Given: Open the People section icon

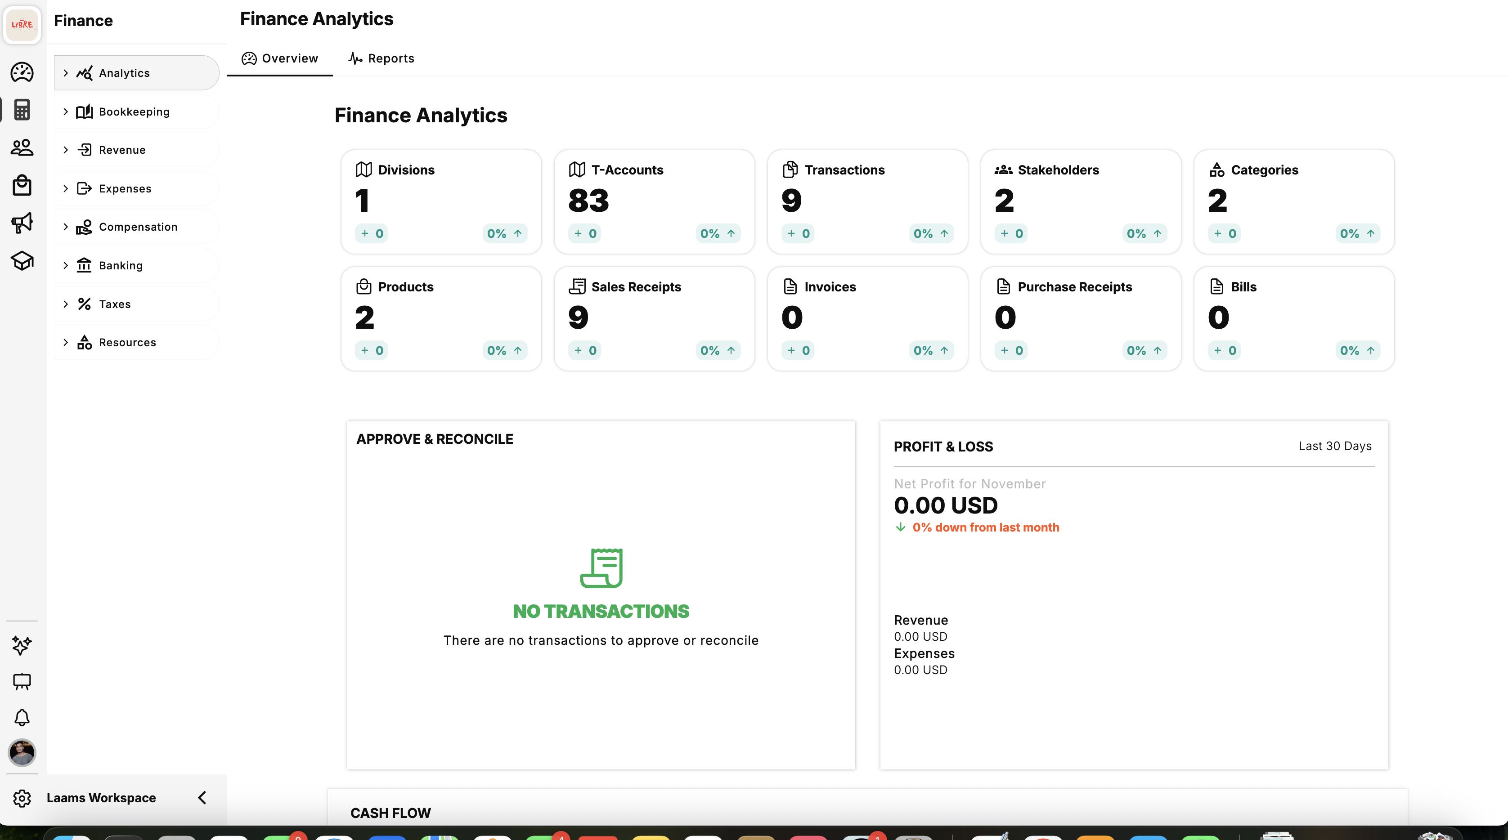Looking at the screenshot, I should pyautogui.click(x=22, y=147).
